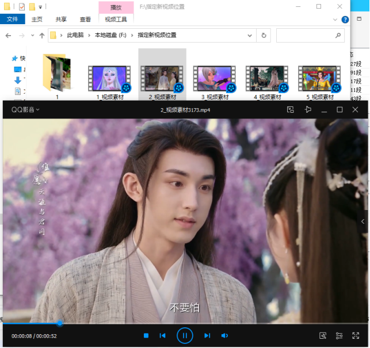370x348 pixels.
Task: Open quick access toolbar customize dropdown
Action: tap(40, 7)
